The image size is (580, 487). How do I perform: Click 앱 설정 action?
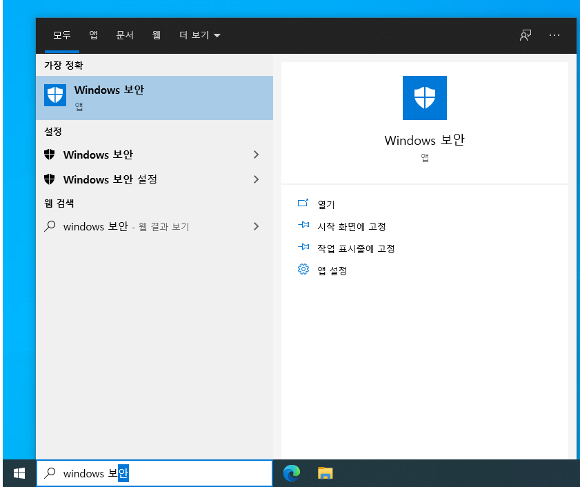[332, 270]
